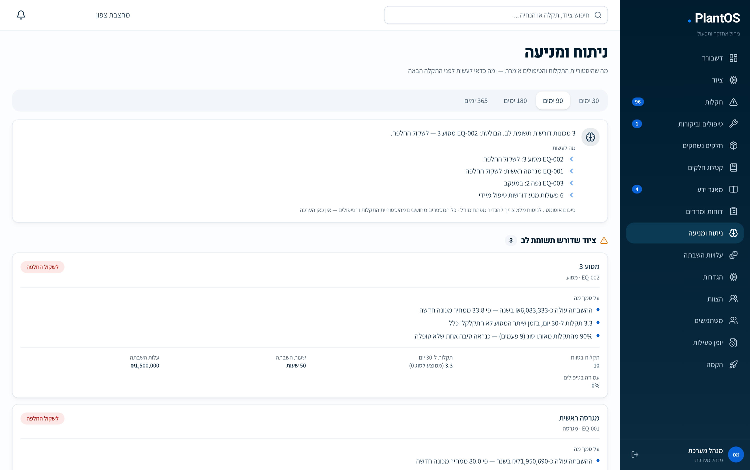750x470 pixels.
Task: Click the טיפולים וביקורות wrench icon
Action: pyautogui.click(x=733, y=124)
